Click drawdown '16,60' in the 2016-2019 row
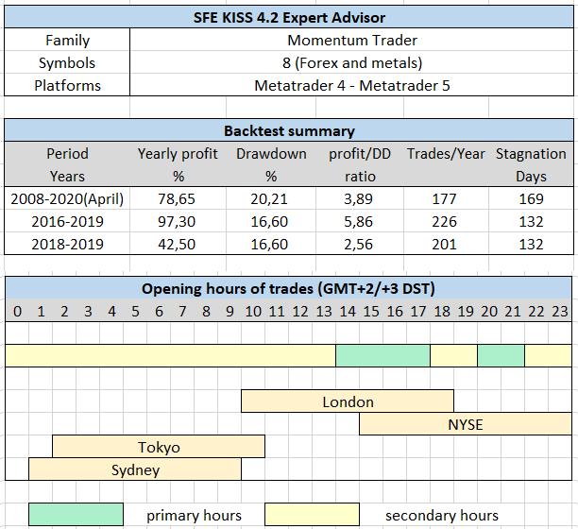This screenshot has height=529, width=578. (x=271, y=221)
